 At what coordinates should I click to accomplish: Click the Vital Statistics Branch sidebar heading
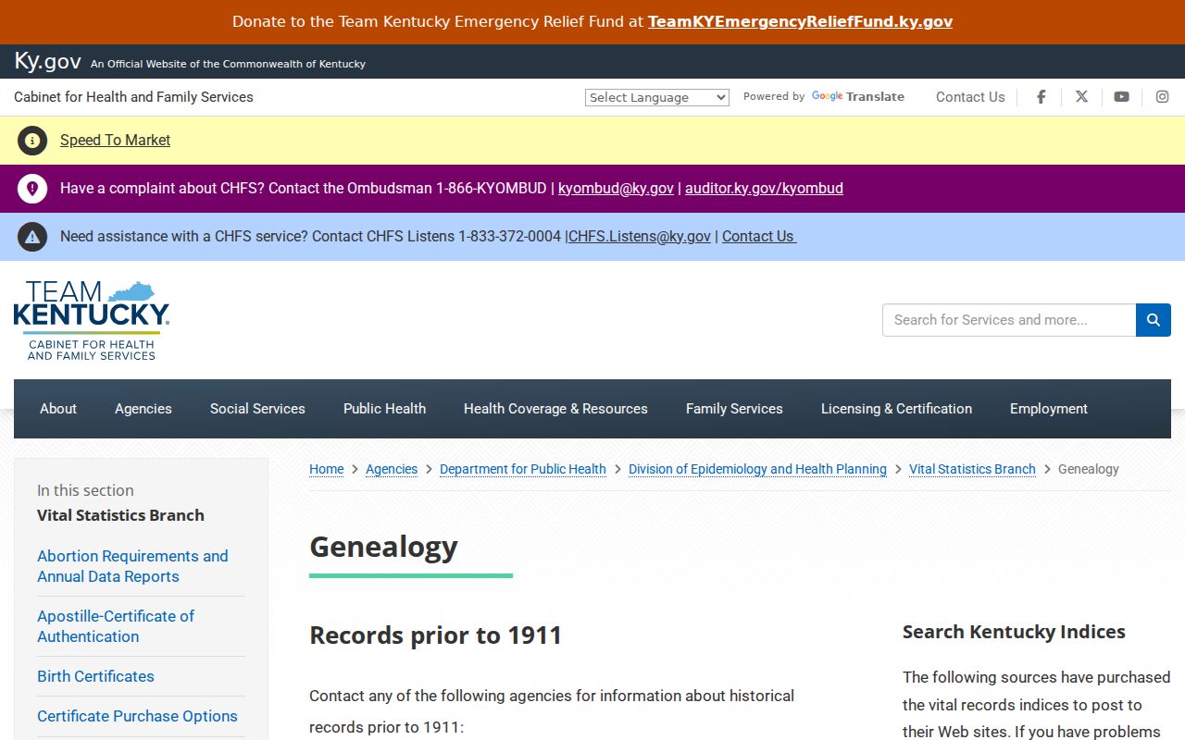120,515
